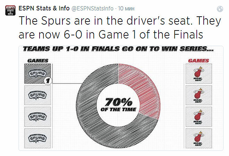Click the third Spurs logo tile
The width and height of the screenshot is (229, 156).
point(38,117)
